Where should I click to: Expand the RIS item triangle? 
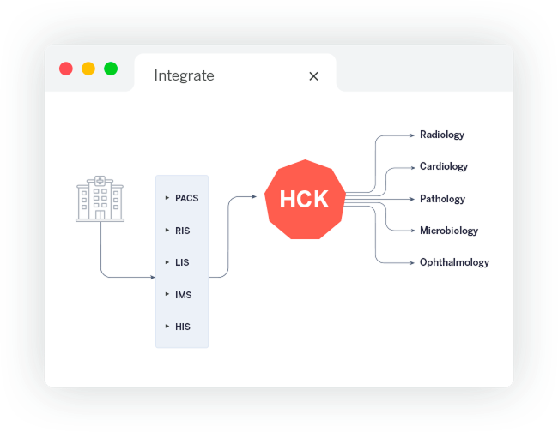point(167,230)
